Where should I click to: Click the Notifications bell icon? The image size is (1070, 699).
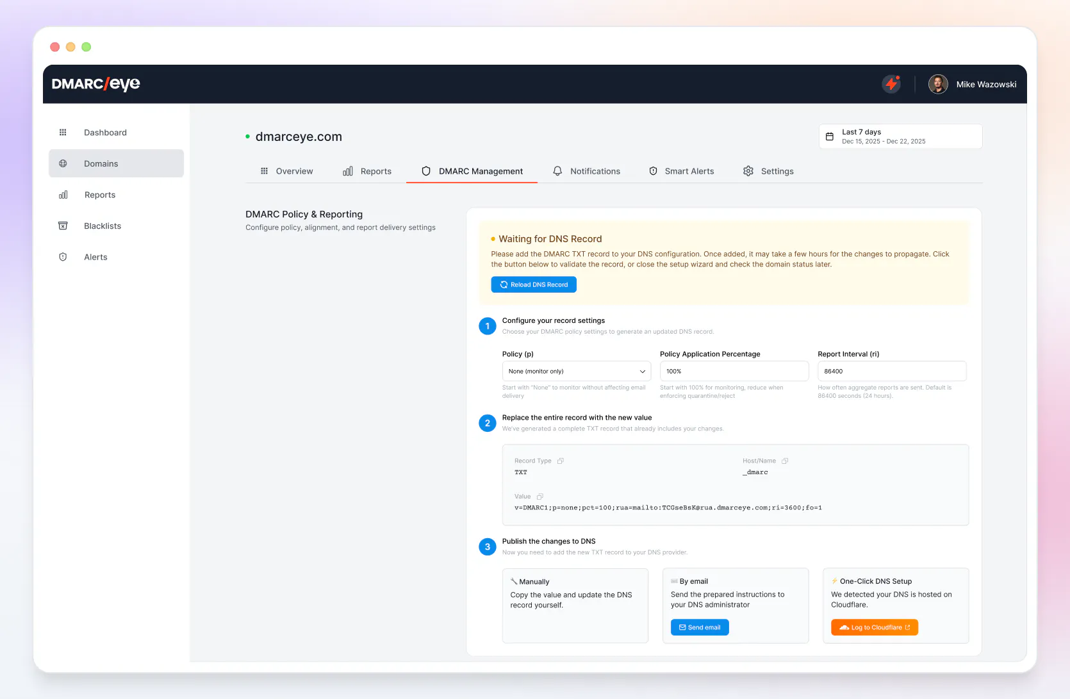click(557, 171)
